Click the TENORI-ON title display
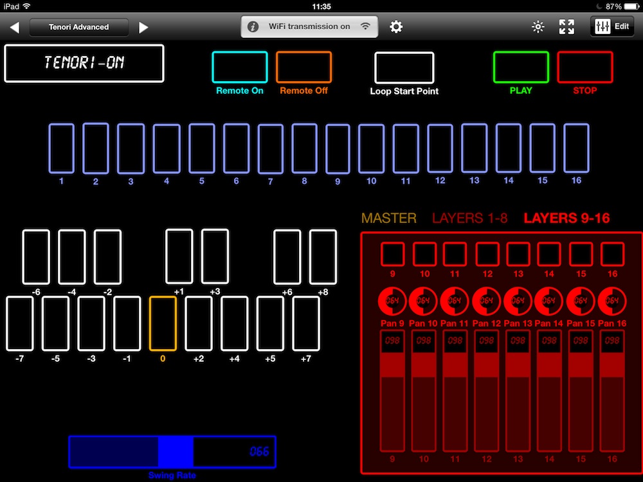The height and width of the screenshot is (482, 643). click(x=84, y=64)
